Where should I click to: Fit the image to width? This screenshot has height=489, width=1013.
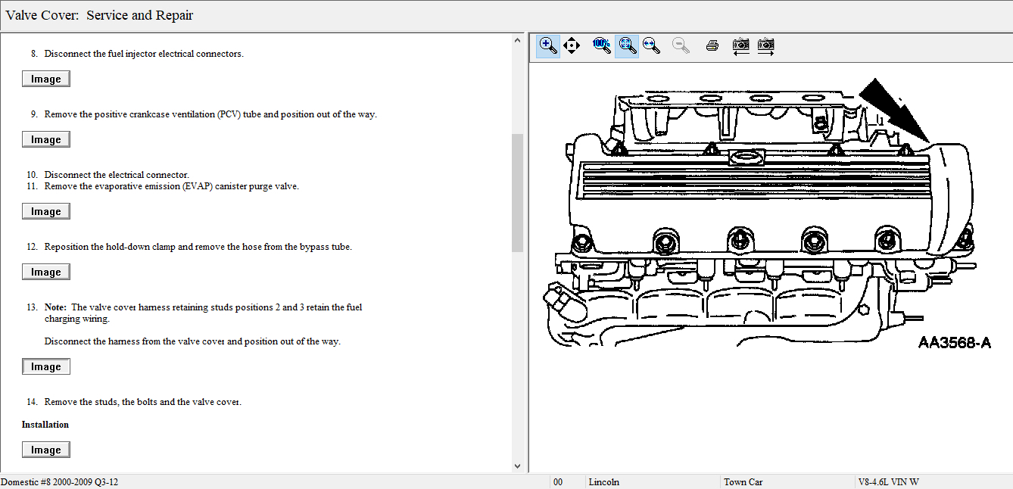coord(650,45)
